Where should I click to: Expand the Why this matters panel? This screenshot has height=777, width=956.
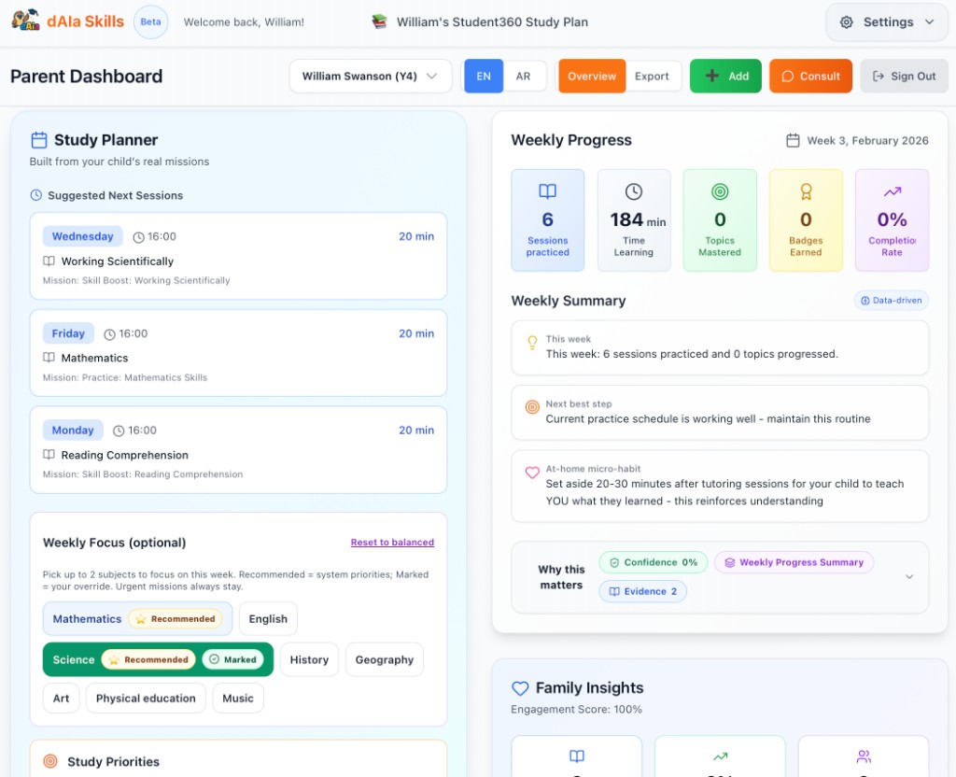908,576
